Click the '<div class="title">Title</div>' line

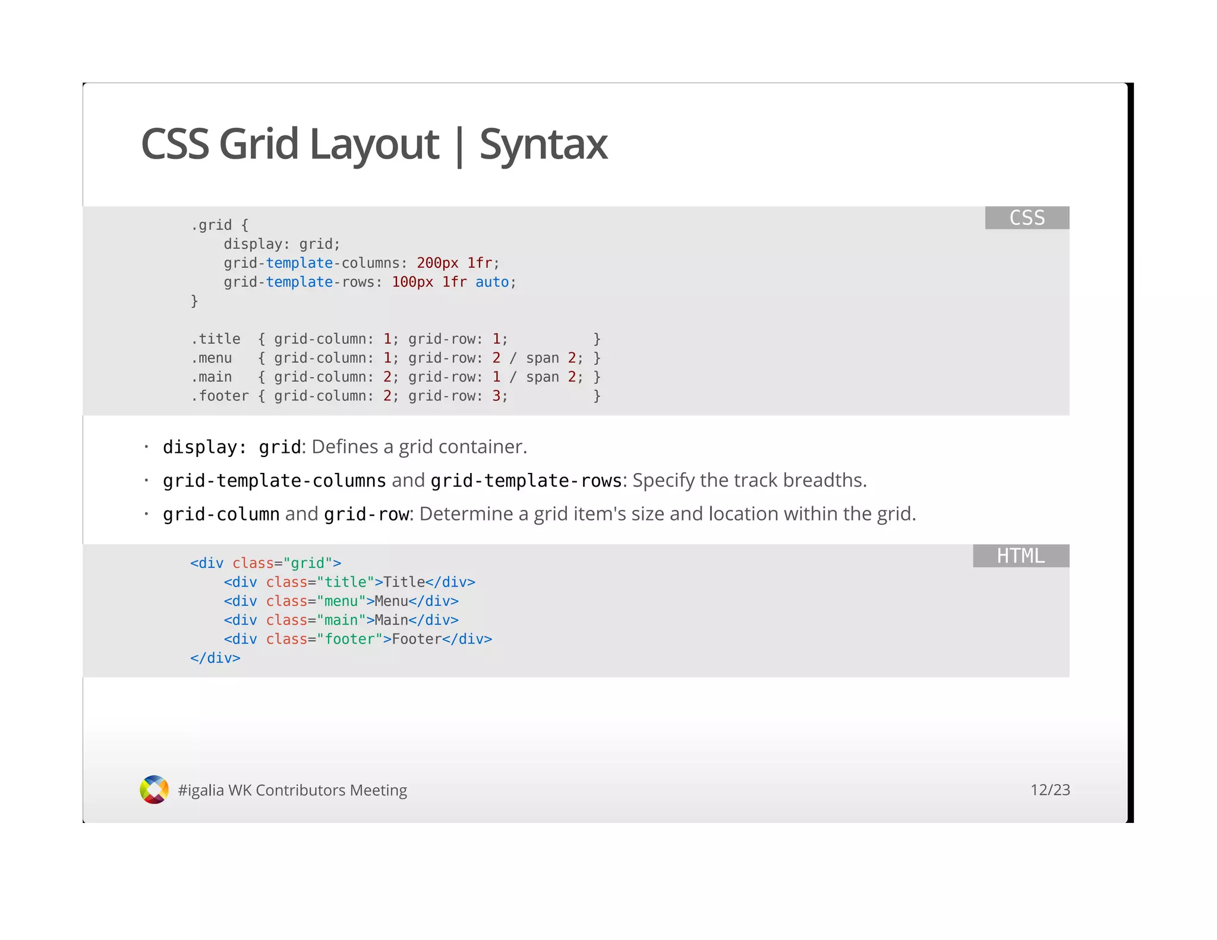[x=349, y=582]
